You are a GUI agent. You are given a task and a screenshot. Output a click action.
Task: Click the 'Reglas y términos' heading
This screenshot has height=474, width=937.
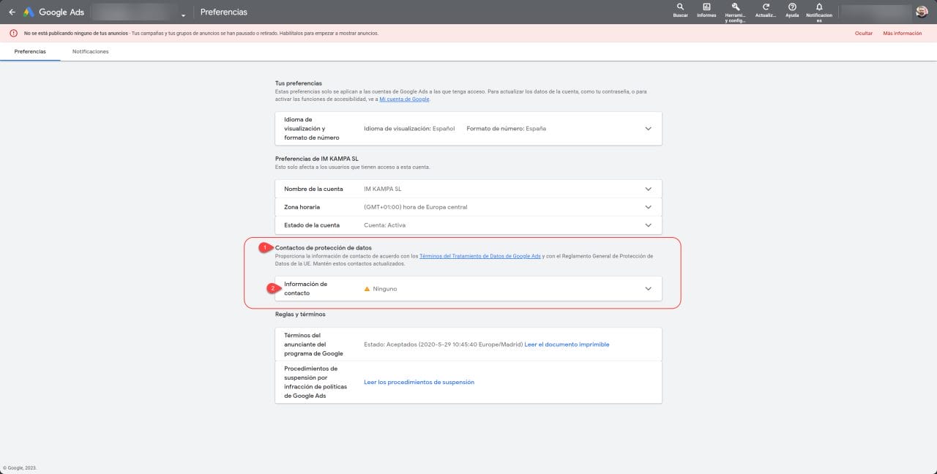[300, 314]
